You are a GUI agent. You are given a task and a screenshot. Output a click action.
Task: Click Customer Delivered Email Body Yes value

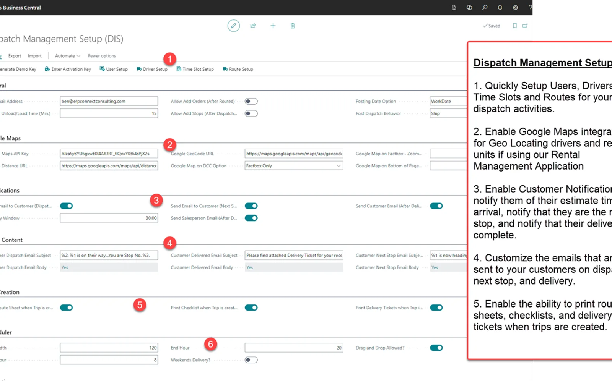(294, 267)
